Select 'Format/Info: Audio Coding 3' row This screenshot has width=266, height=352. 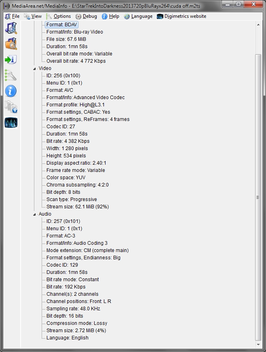(x=77, y=243)
